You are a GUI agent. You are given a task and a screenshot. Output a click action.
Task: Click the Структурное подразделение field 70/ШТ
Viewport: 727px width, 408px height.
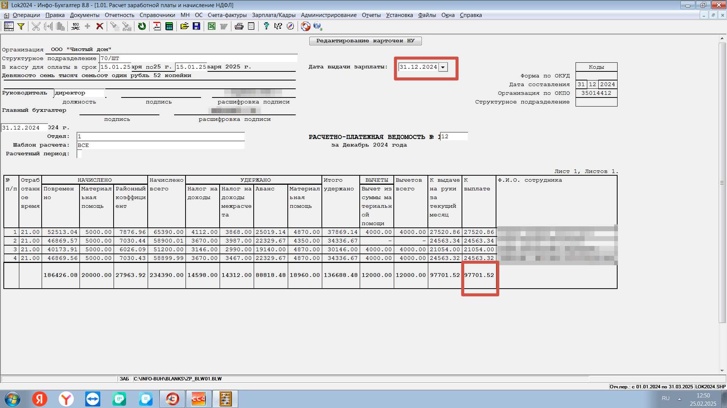[x=198, y=59]
